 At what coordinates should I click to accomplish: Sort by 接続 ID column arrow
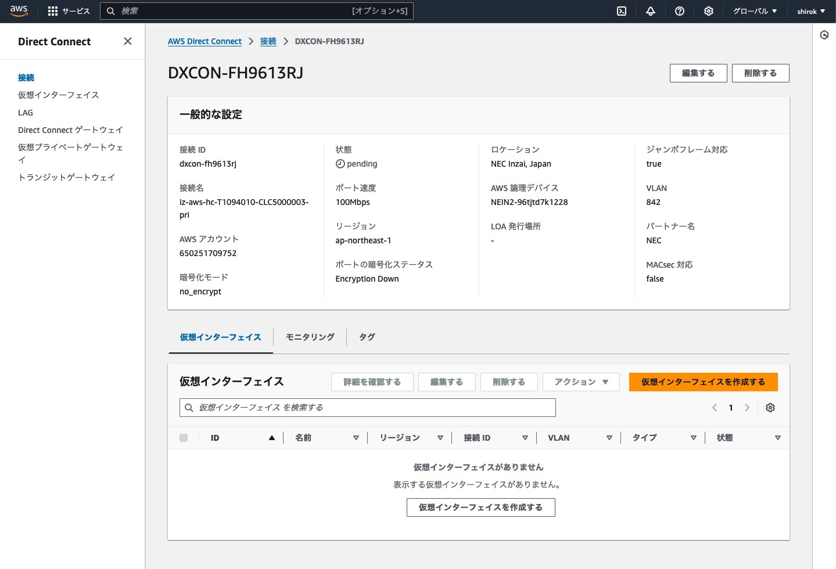click(x=525, y=438)
